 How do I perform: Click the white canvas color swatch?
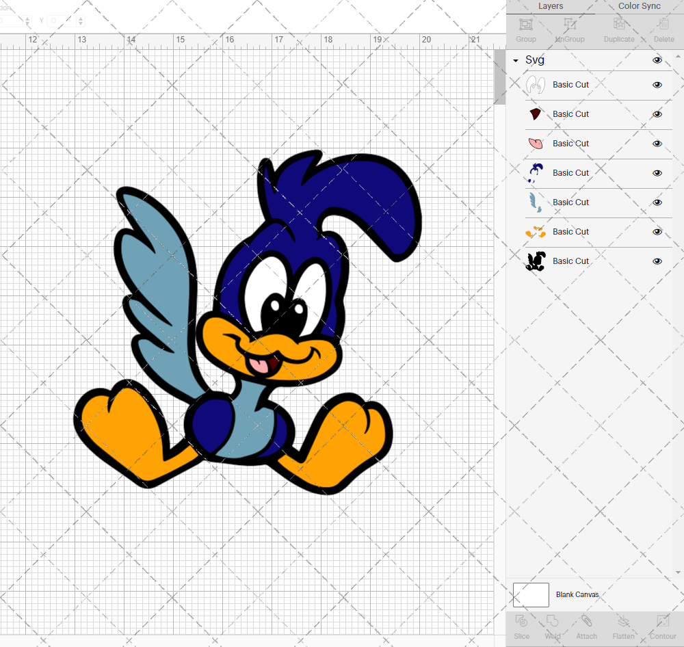coord(531,594)
